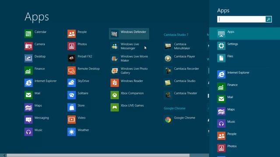The image size is (280, 157).
Task: Focus the Apps search text box
Action: (x=241, y=19)
